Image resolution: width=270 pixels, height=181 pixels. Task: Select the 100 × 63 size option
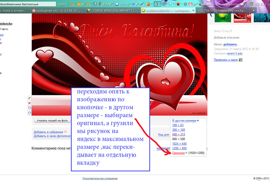click(178, 125)
